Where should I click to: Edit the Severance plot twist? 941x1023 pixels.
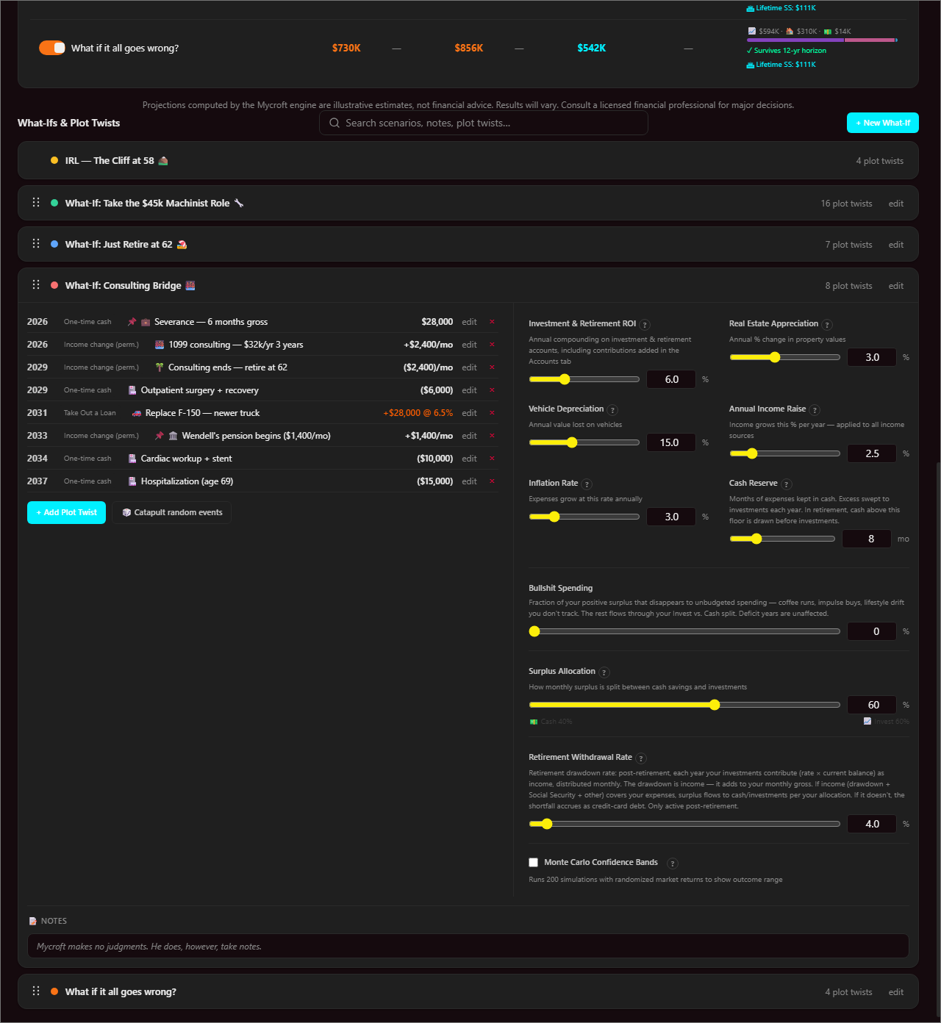469,322
